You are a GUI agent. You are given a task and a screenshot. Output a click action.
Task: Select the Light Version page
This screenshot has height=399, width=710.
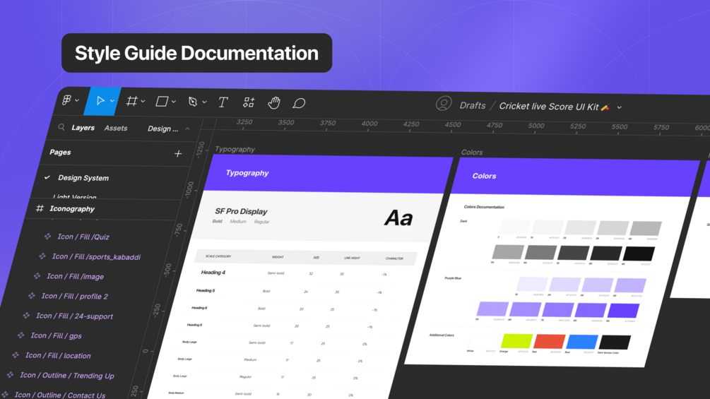[75, 197]
